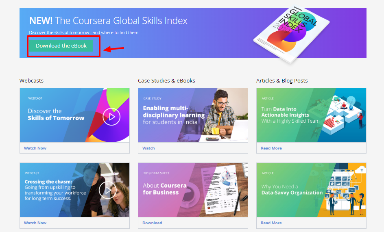384x232 pixels.
Task: Click the Articles & Blog Posts heading
Action: [x=282, y=81]
